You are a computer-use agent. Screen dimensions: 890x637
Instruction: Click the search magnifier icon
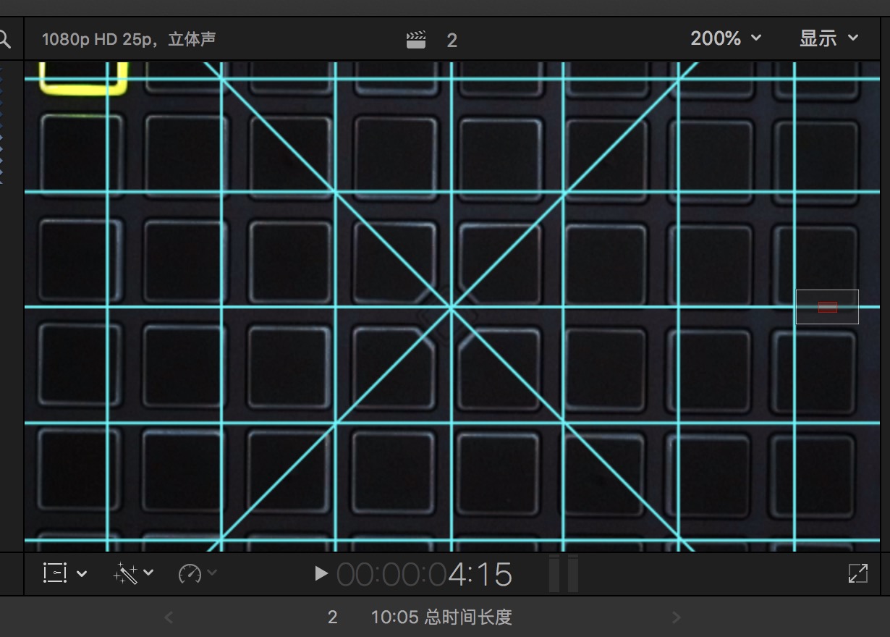(x=4, y=40)
